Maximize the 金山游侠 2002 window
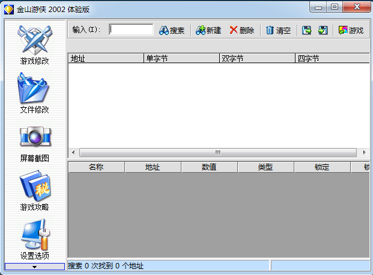Viewport: 373px width, 275px height. point(335,7)
